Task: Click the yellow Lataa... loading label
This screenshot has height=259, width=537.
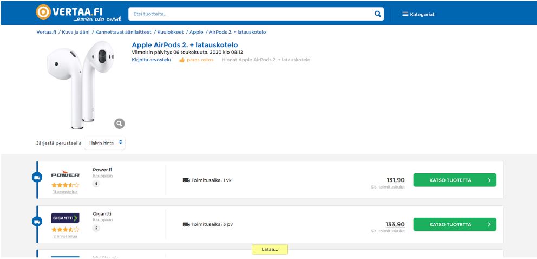Action: (x=270, y=249)
